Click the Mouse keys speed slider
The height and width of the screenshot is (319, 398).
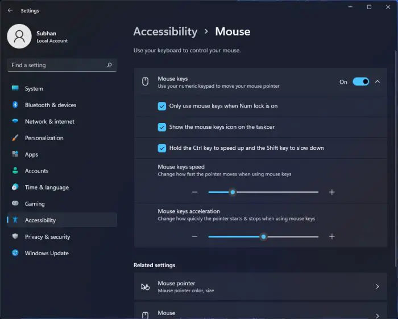click(x=263, y=192)
